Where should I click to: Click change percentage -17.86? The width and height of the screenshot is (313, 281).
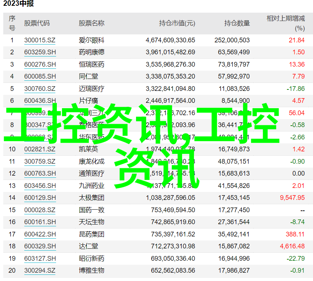click(x=296, y=89)
